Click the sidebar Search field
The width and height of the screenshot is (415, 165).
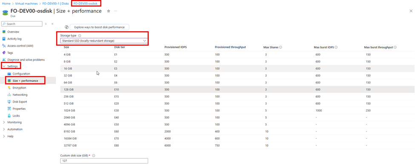pyautogui.click(x=22, y=24)
